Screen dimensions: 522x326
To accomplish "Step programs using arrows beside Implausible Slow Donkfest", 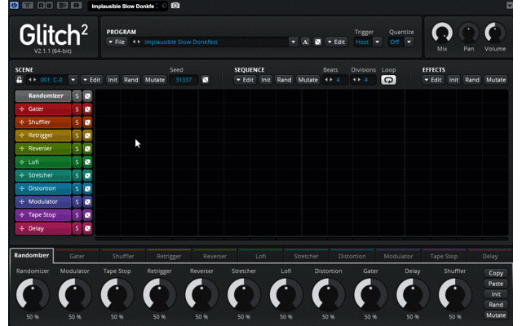I will coord(136,42).
